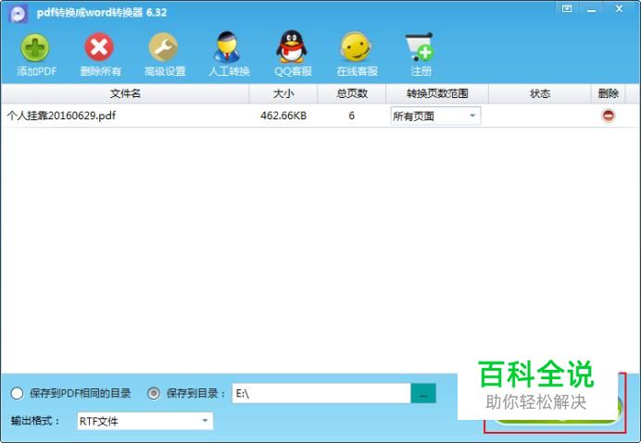Click the 转换页数范围 column header

click(x=437, y=94)
